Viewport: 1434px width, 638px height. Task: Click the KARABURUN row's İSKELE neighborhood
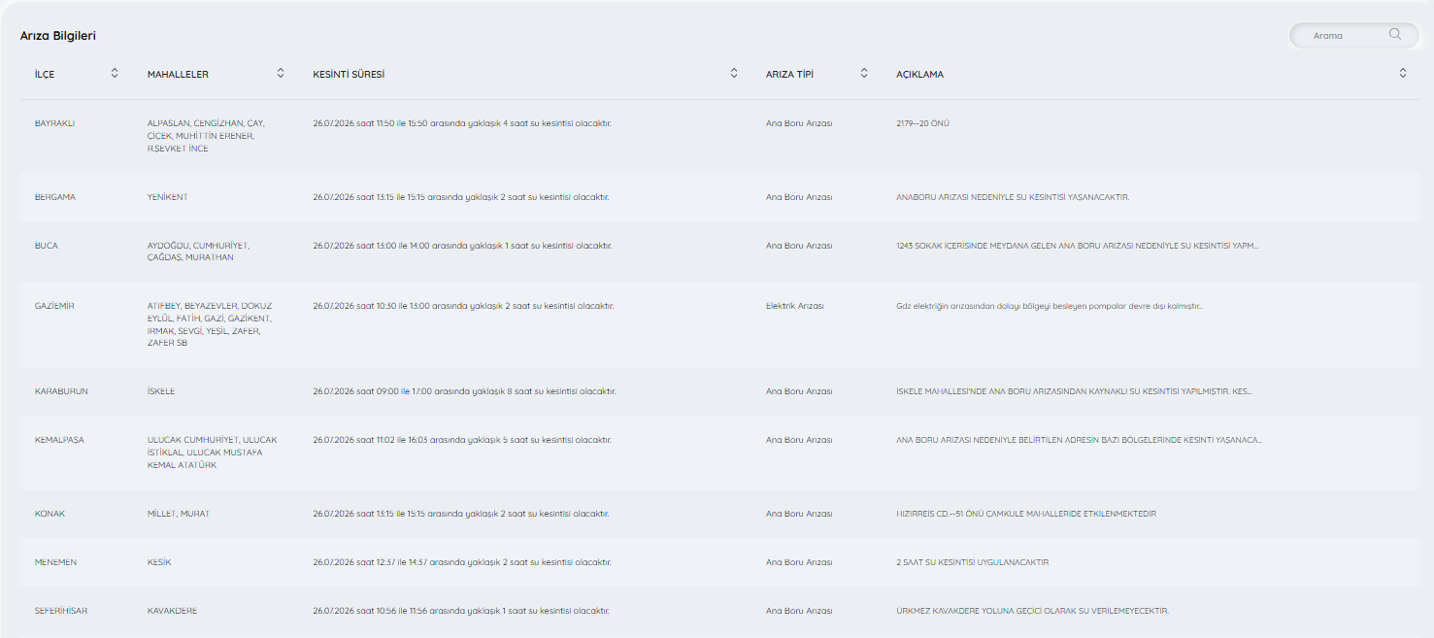pos(161,391)
